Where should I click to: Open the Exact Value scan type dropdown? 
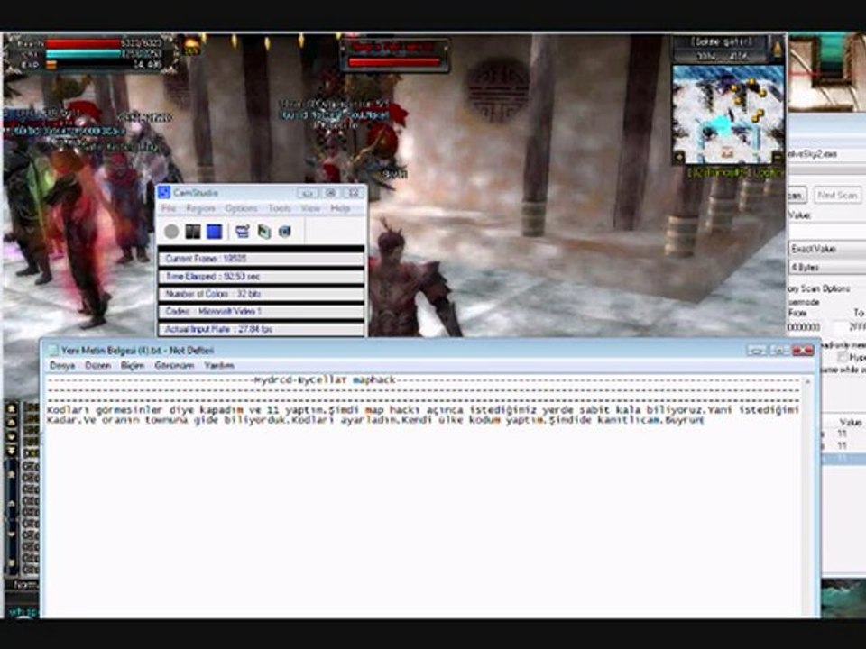(827, 249)
